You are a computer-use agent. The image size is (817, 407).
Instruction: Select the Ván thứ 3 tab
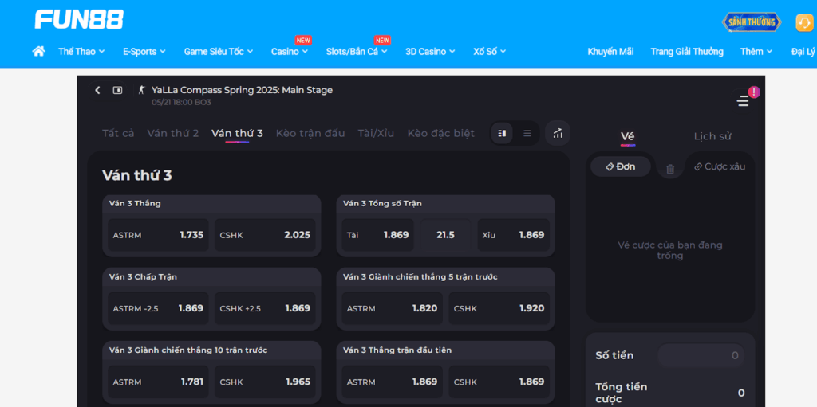click(237, 133)
